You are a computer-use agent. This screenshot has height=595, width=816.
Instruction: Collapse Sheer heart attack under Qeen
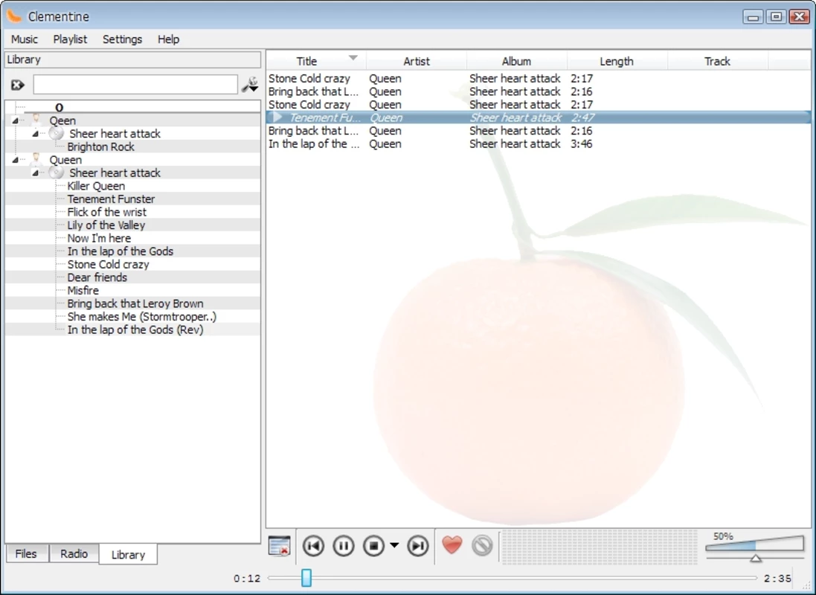(35, 134)
